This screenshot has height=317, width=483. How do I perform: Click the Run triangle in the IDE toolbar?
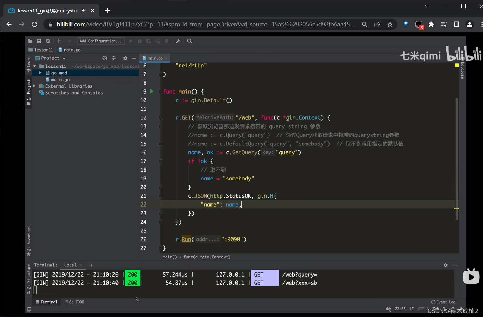(x=131, y=41)
